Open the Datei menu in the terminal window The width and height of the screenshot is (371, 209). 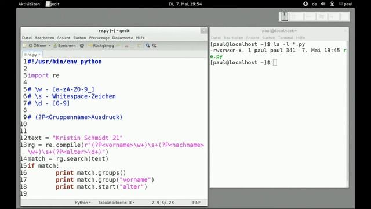coord(216,38)
